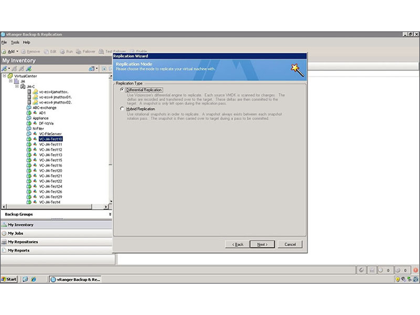The height and width of the screenshot is (315, 420).
Task: Click the VirtualCenter node icon
Action: click(x=10, y=76)
